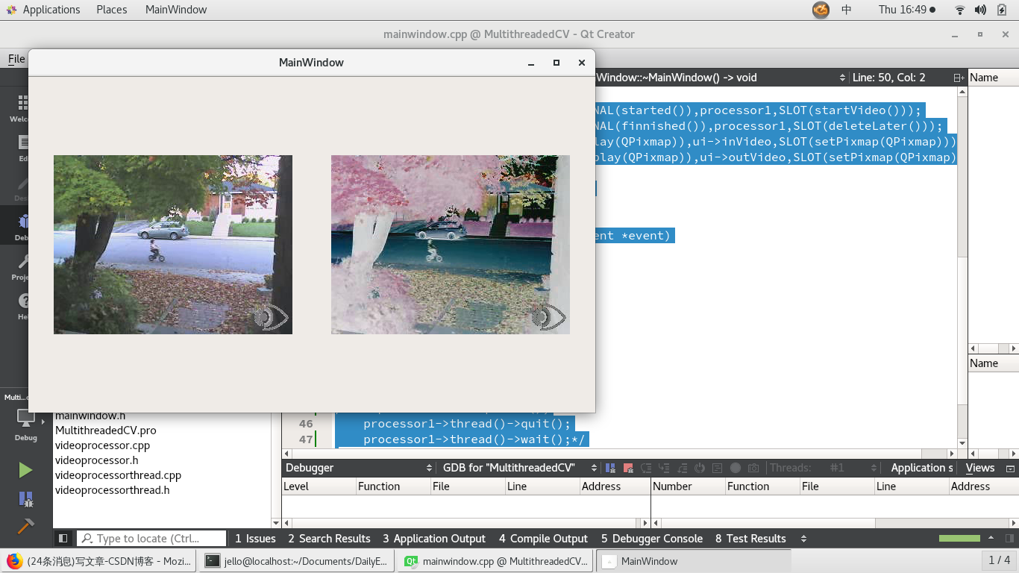Switch to the "3 Application Output" pane
The image size is (1019, 573).
434,538
